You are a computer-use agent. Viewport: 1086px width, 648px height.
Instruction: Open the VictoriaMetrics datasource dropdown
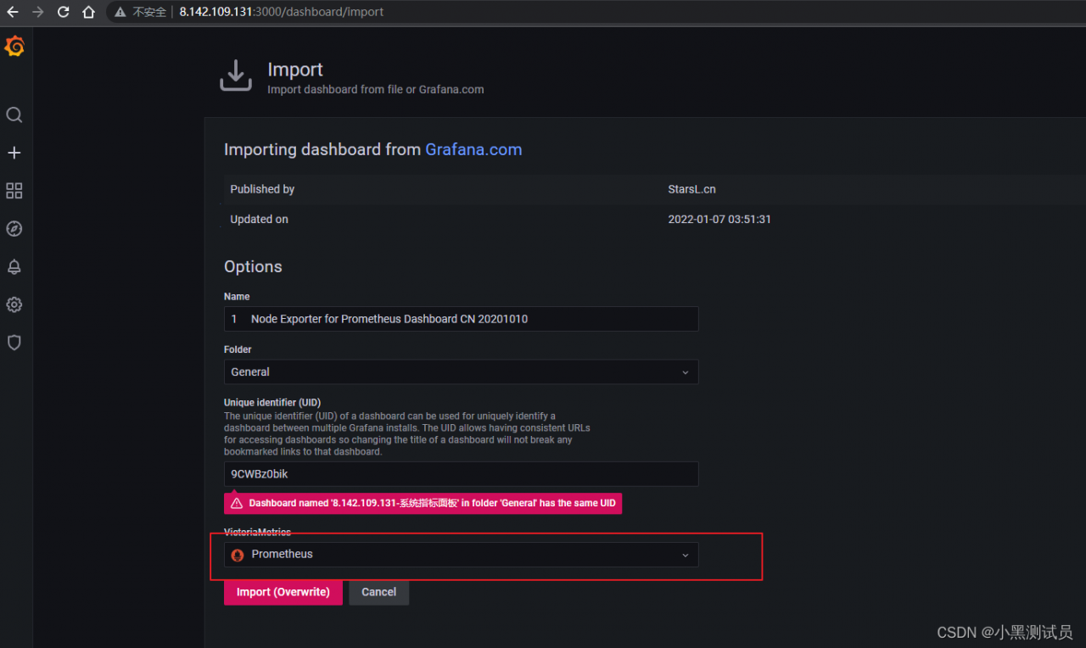tap(461, 555)
